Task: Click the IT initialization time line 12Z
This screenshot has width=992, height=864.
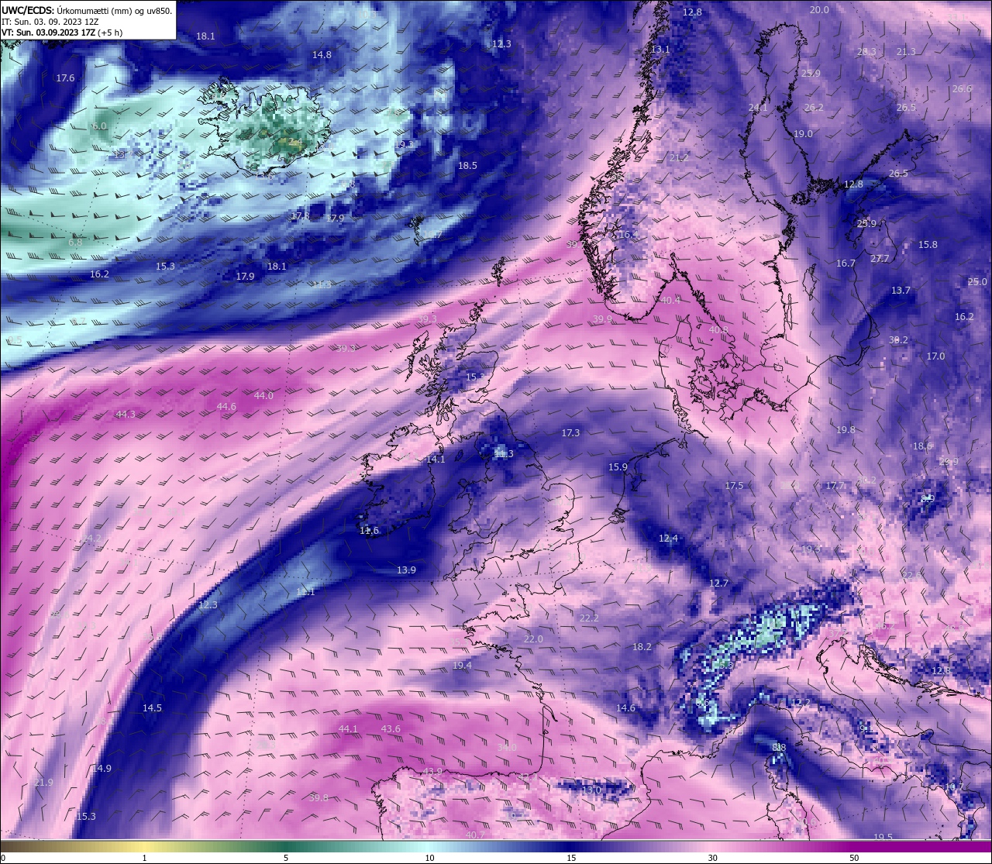Action: click(50, 22)
